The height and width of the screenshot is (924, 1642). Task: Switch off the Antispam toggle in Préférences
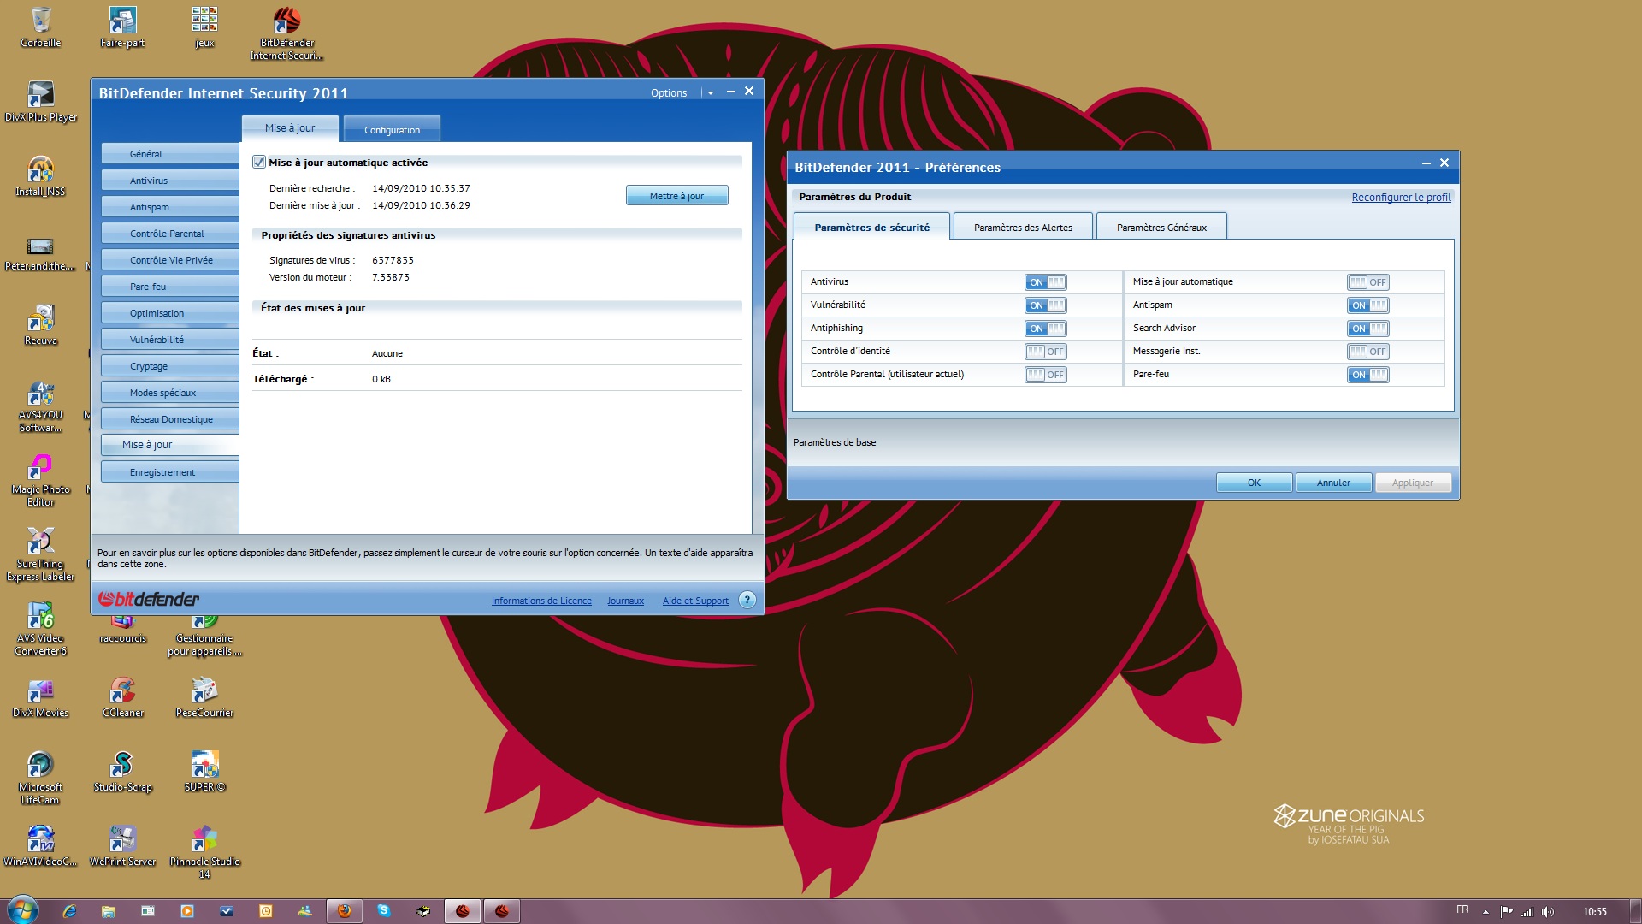pyautogui.click(x=1368, y=305)
